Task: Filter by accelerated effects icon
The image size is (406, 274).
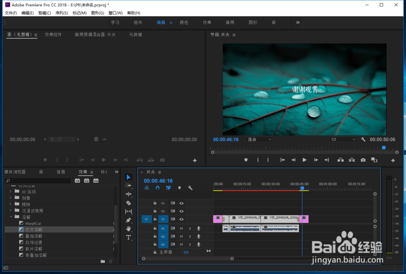Action: click(x=78, y=181)
